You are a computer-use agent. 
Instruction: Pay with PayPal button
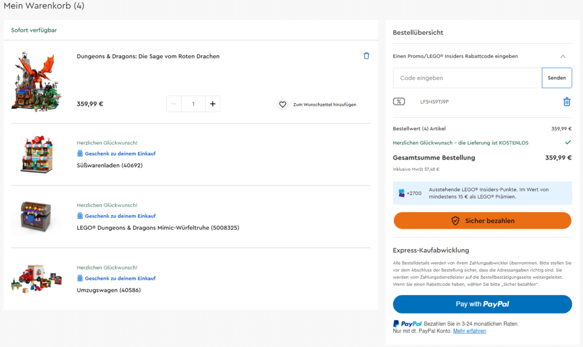482,304
